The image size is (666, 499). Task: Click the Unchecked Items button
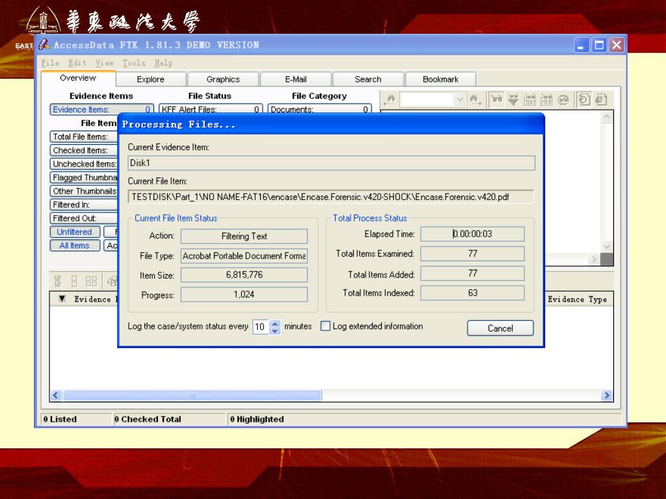coord(84,164)
